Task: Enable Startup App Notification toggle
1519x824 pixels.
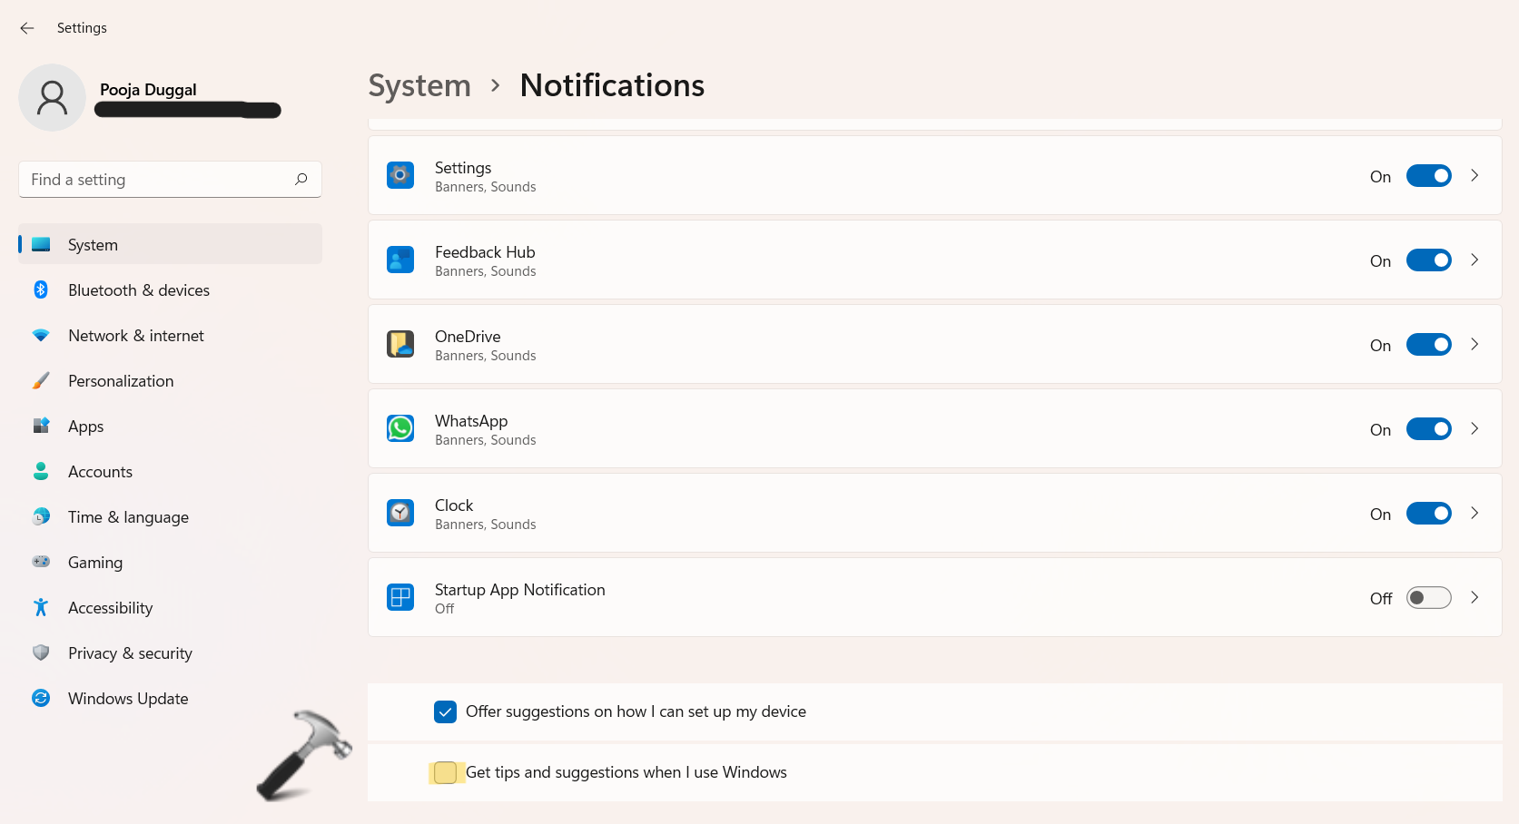Action: coord(1428,598)
